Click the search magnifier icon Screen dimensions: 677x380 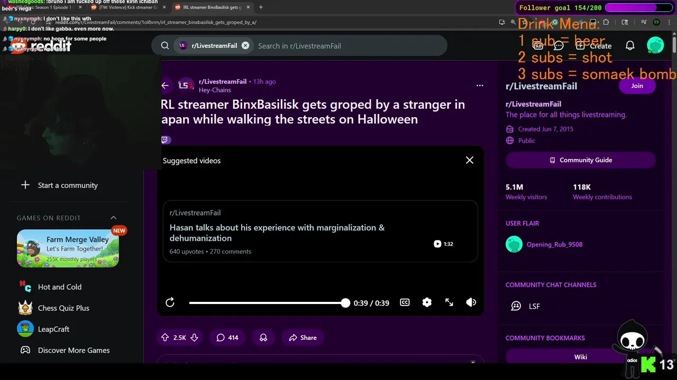[x=165, y=46]
